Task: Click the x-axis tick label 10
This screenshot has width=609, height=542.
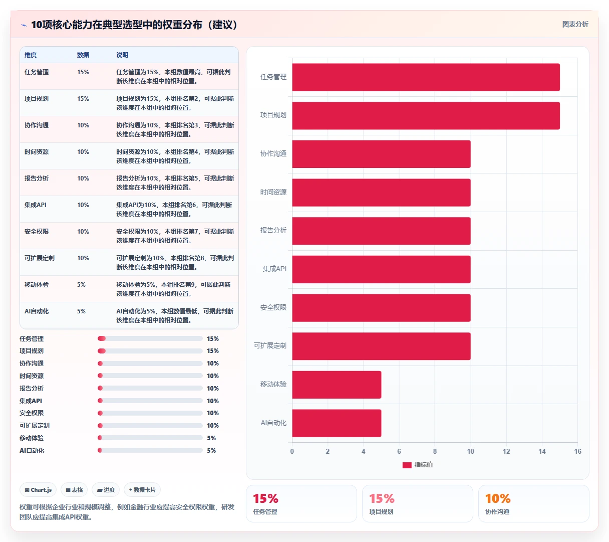Action: pyautogui.click(x=471, y=451)
